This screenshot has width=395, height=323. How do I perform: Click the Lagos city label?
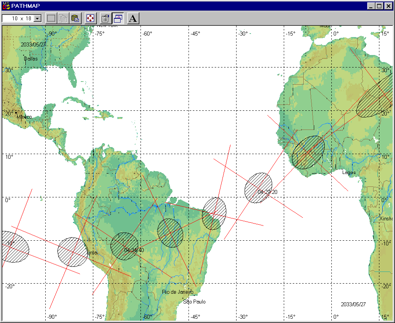(x=349, y=172)
